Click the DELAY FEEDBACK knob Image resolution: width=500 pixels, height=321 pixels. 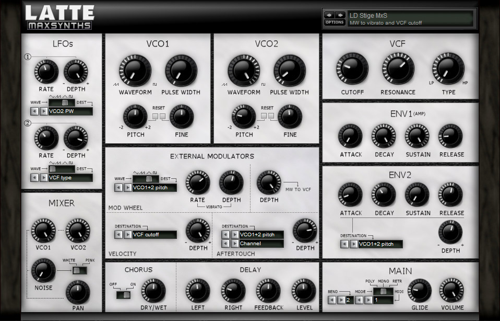coord(268,291)
